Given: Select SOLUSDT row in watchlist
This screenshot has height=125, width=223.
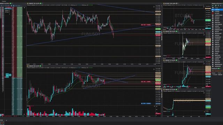Looking at the screenshot, I should pyautogui.click(x=217, y=19).
